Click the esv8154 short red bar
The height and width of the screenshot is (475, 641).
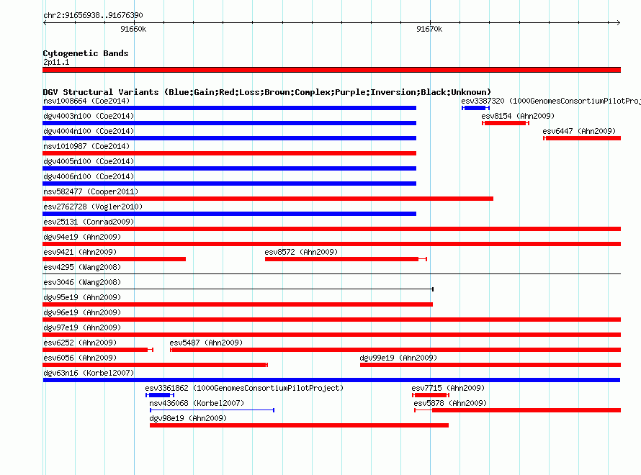point(506,123)
